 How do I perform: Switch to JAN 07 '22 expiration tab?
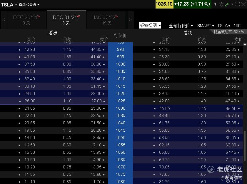click(106, 20)
